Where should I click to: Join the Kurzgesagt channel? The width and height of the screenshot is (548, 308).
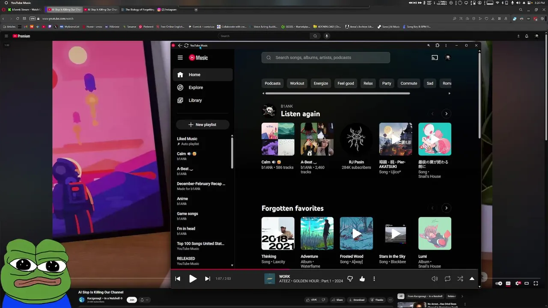(132, 300)
